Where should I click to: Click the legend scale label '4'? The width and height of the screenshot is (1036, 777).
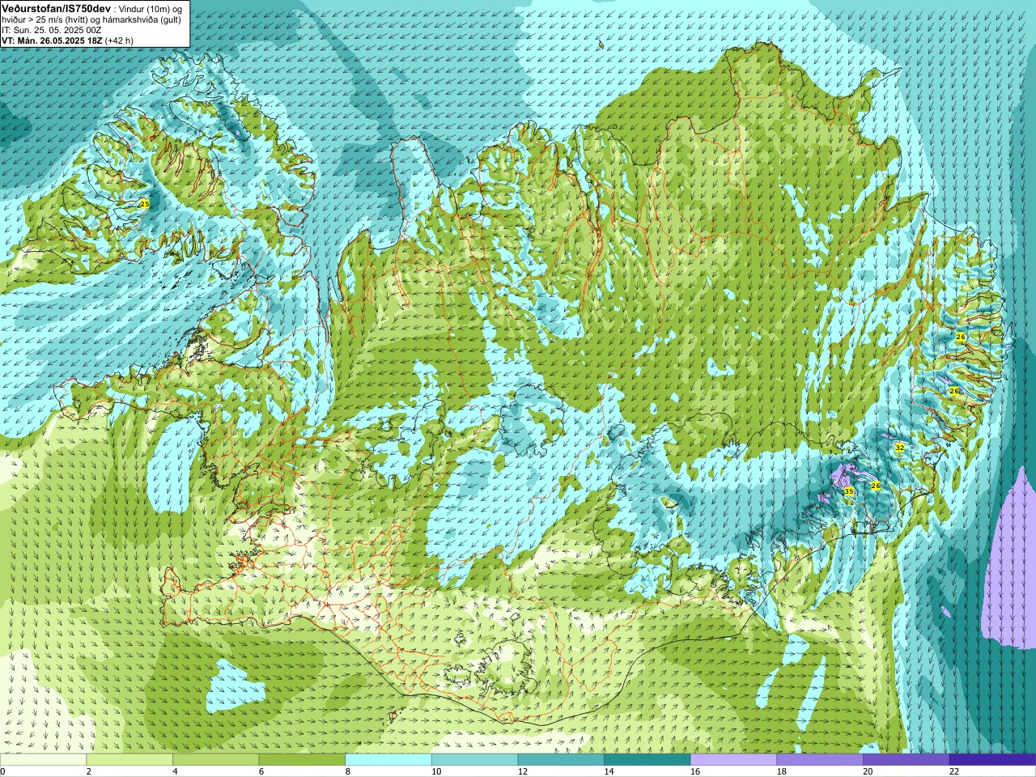click(x=175, y=771)
